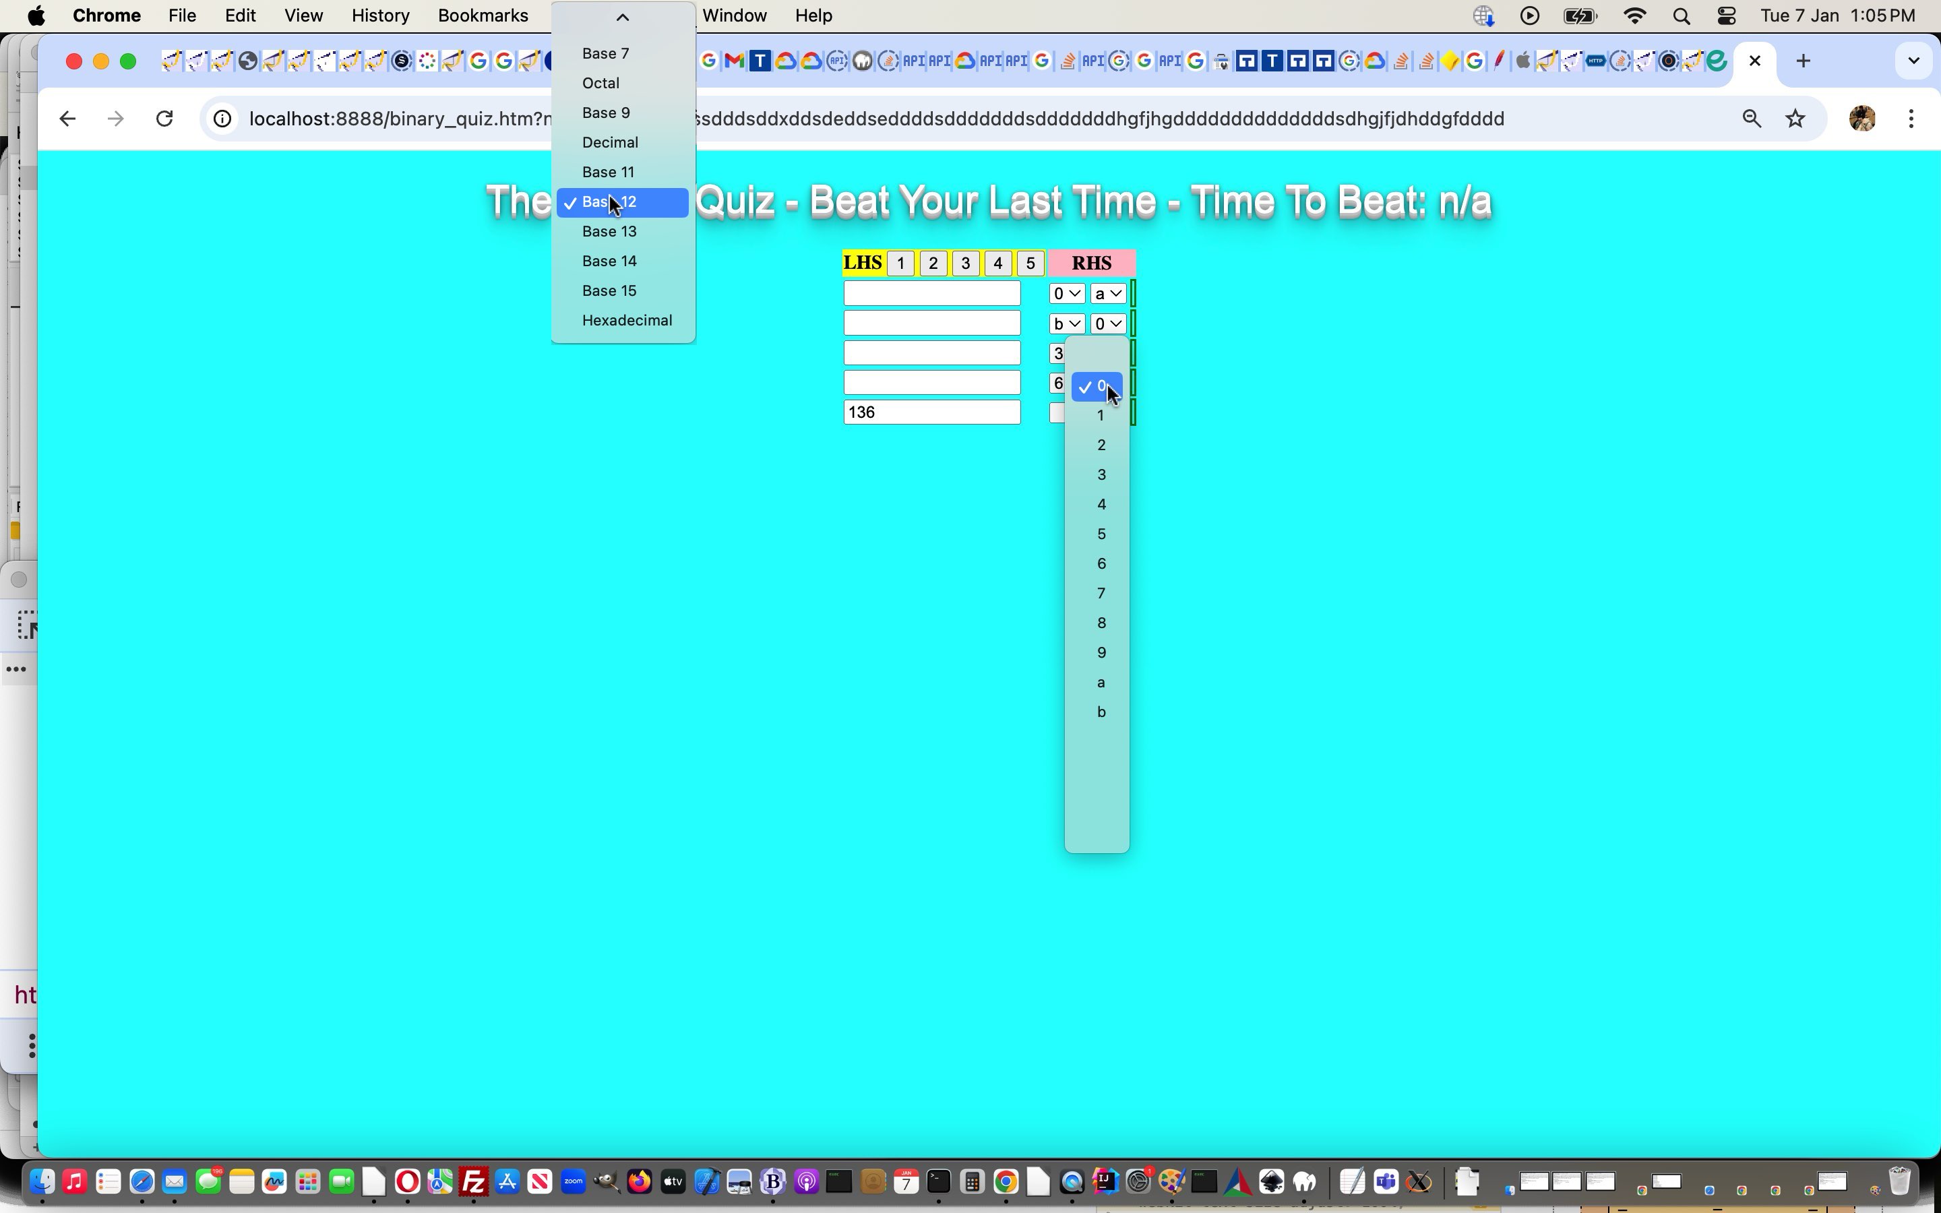Viewport: 1941px width, 1213px height.
Task: Open a new browser tab
Action: pos(1803,61)
